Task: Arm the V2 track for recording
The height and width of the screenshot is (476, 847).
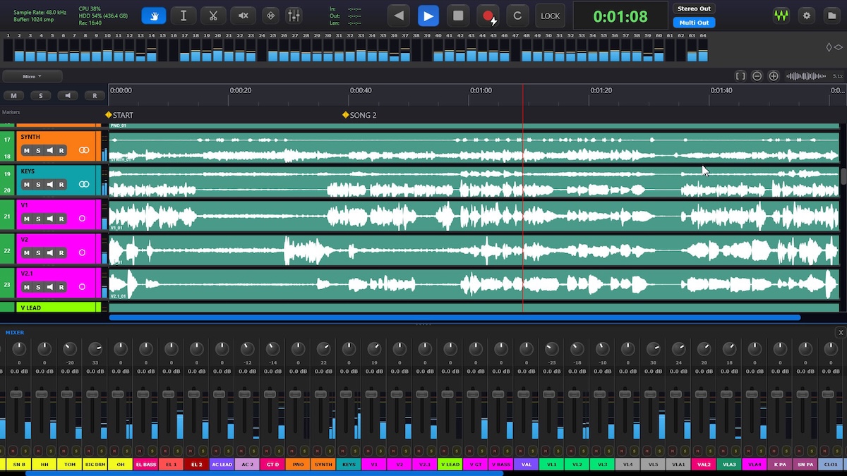Action: [x=61, y=252]
